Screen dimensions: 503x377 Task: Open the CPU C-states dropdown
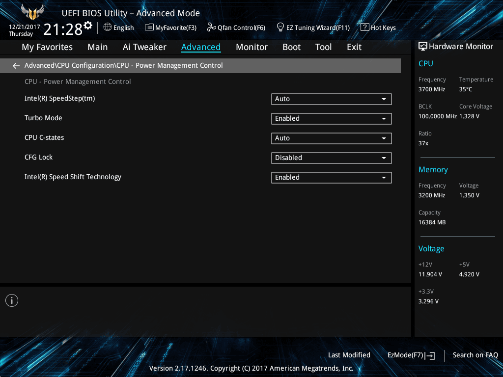pyautogui.click(x=332, y=138)
